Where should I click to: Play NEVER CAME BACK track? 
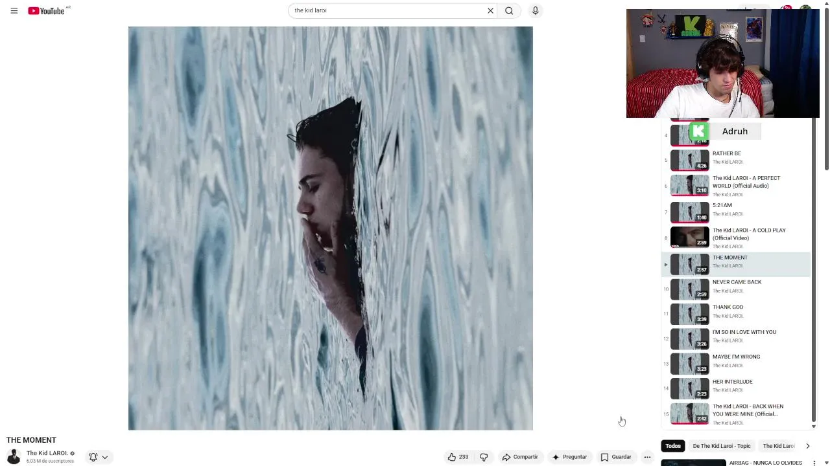(x=736, y=289)
